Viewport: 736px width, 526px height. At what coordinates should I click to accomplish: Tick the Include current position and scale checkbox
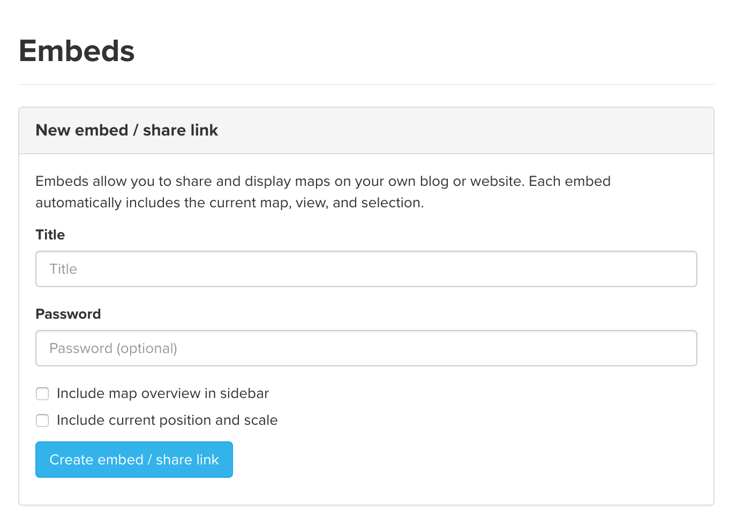click(42, 420)
